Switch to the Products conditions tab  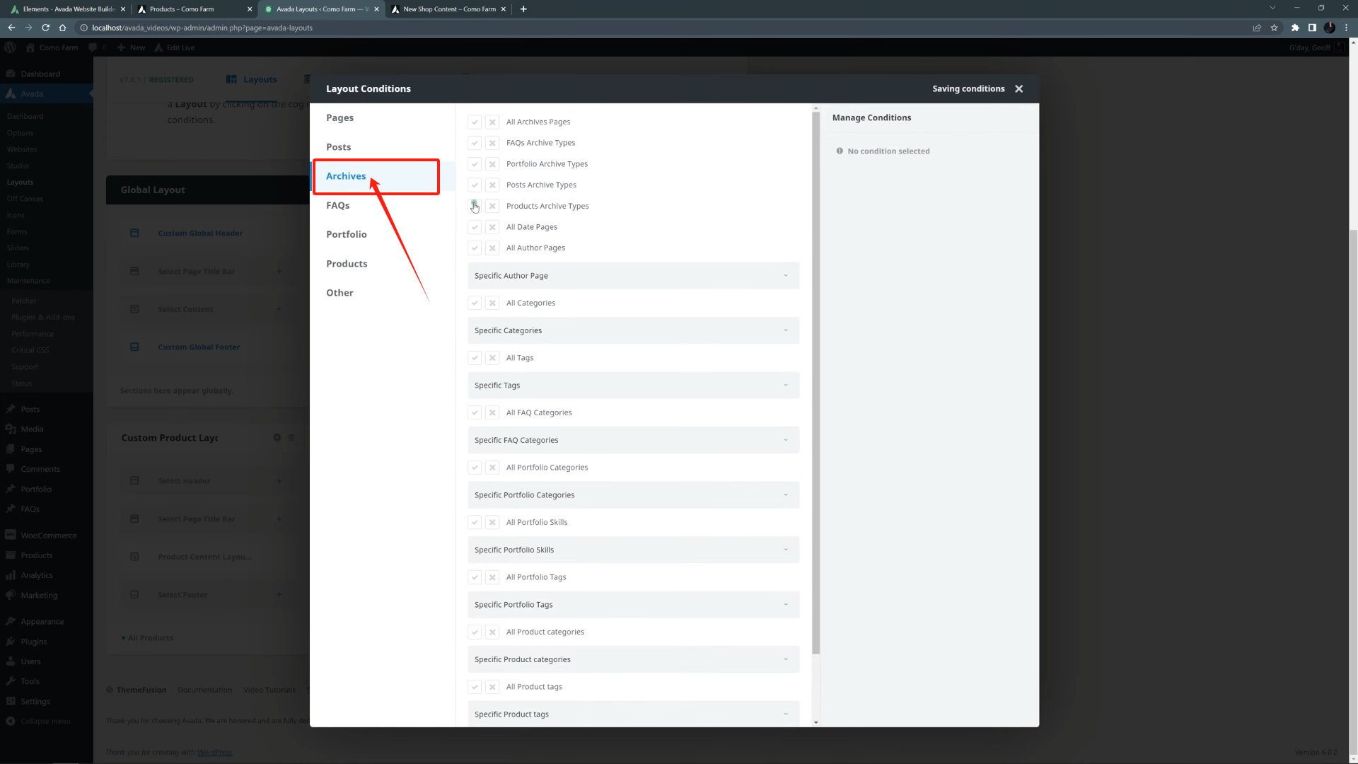pos(347,264)
